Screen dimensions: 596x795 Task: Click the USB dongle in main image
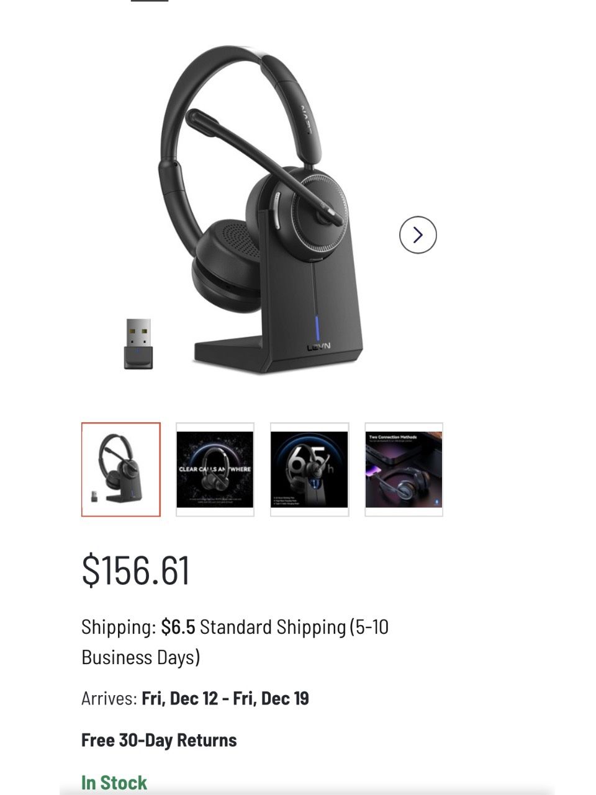(x=138, y=344)
